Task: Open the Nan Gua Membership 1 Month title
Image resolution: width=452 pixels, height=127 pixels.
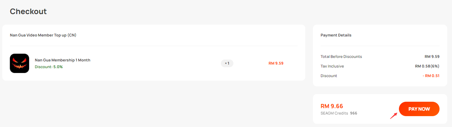Action: tap(63, 60)
